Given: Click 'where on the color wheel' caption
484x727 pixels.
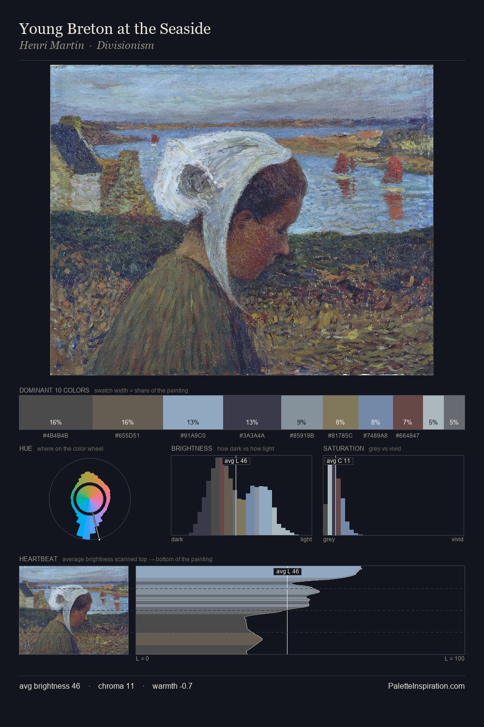Looking at the screenshot, I should (x=70, y=449).
